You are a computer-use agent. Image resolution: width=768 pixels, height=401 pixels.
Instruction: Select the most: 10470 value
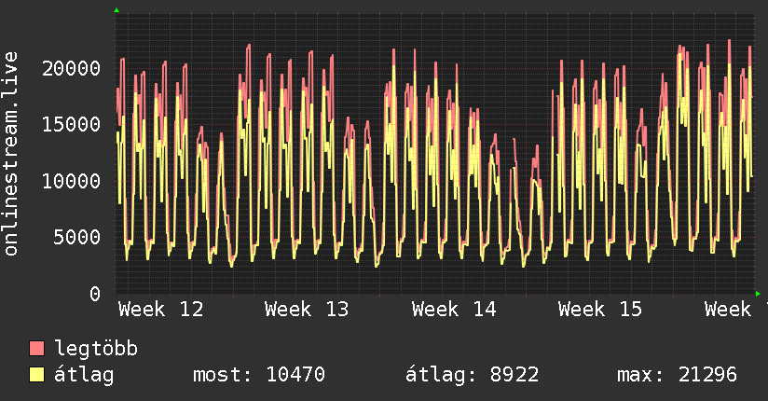(258, 375)
